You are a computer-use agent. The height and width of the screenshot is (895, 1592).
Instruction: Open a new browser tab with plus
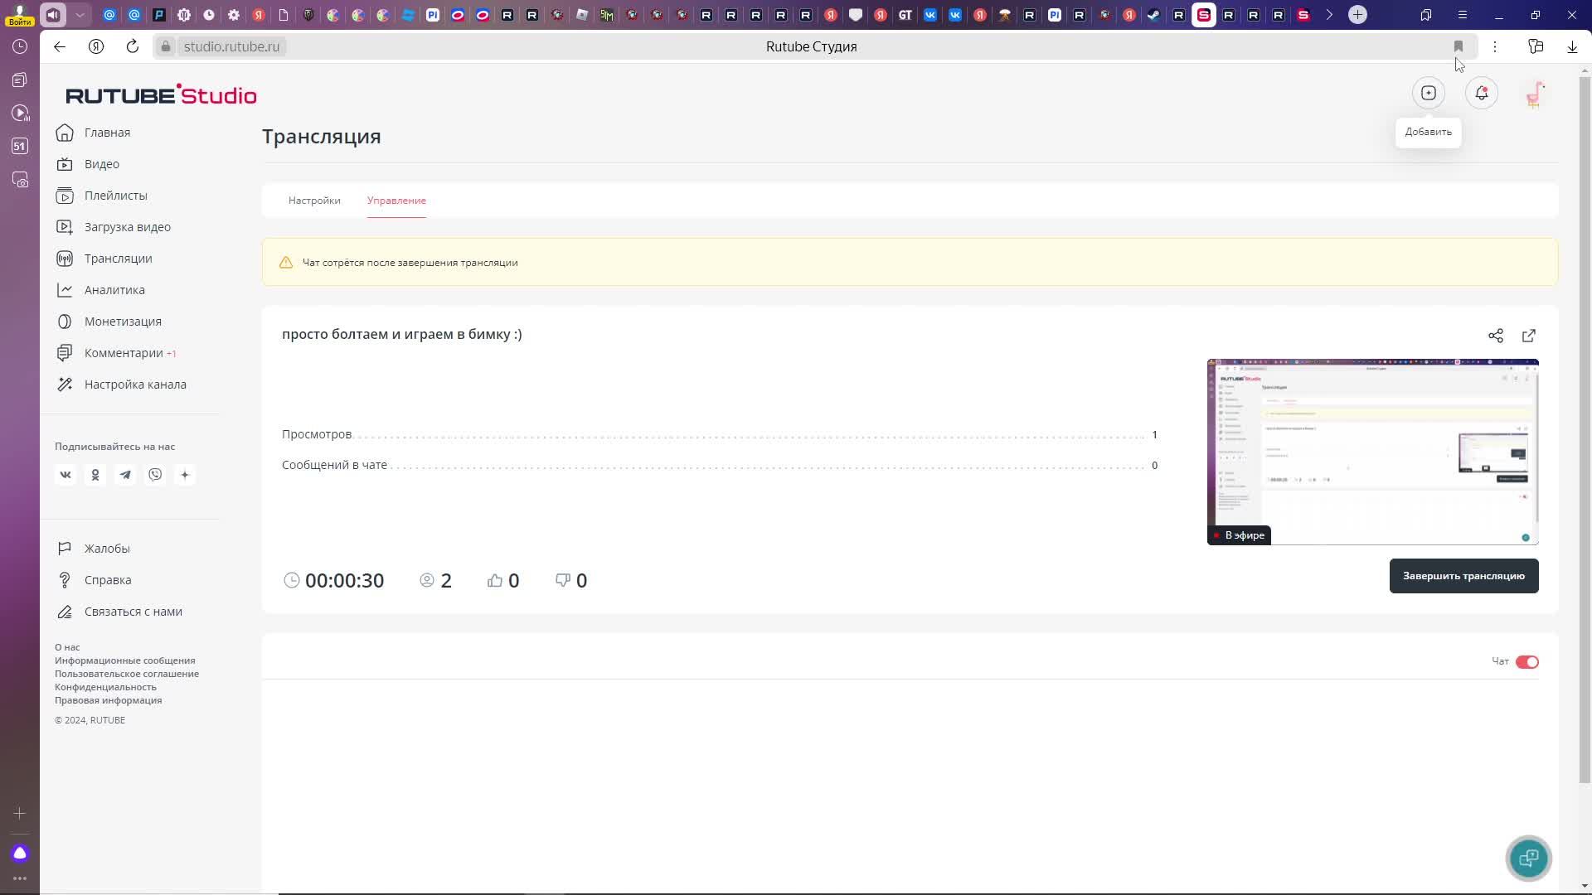[1357, 15]
